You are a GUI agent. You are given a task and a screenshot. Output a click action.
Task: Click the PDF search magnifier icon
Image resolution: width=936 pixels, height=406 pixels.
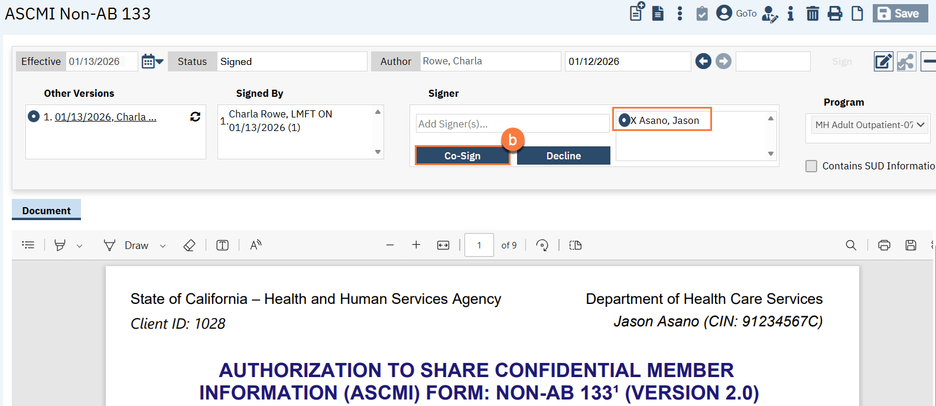[x=851, y=245]
